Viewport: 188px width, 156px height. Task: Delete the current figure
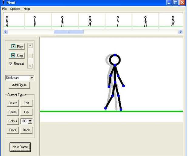tap(13, 103)
